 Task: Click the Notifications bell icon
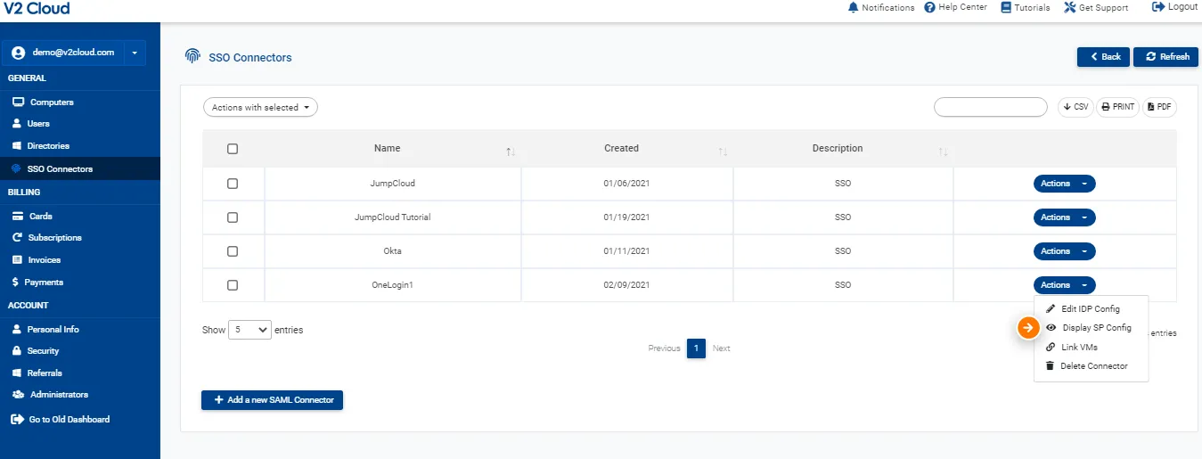coord(854,7)
